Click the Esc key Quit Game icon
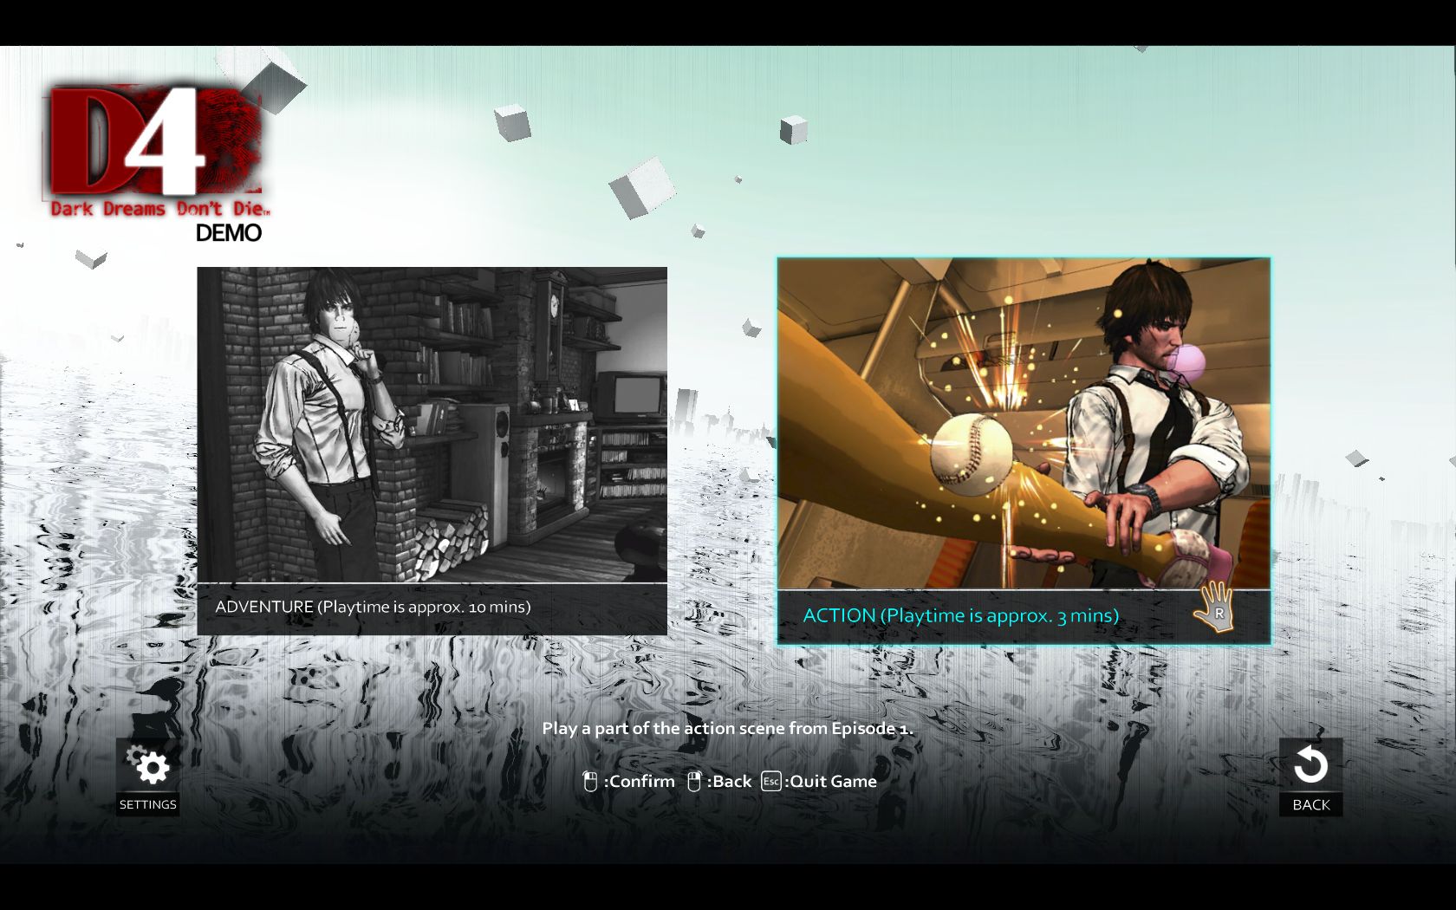The width and height of the screenshot is (1456, 910). click(771, 781)
